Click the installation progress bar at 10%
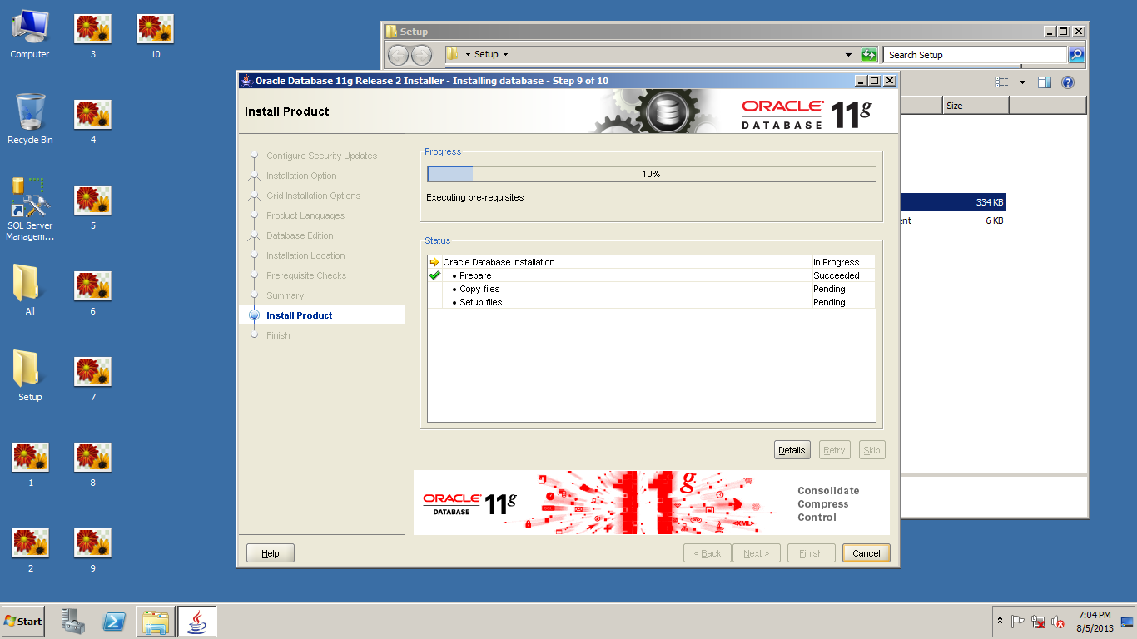 pyautogui.click(x=651, y=174)
